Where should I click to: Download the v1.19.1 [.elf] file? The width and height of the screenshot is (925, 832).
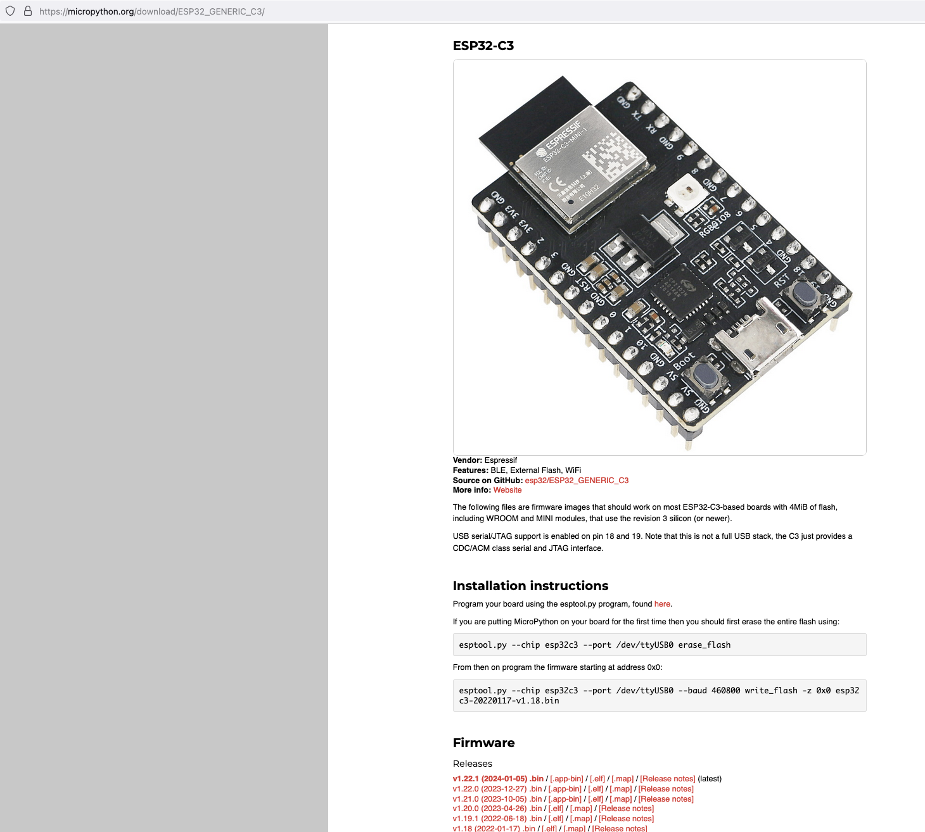pyautogui.click(x=556, y=819)
